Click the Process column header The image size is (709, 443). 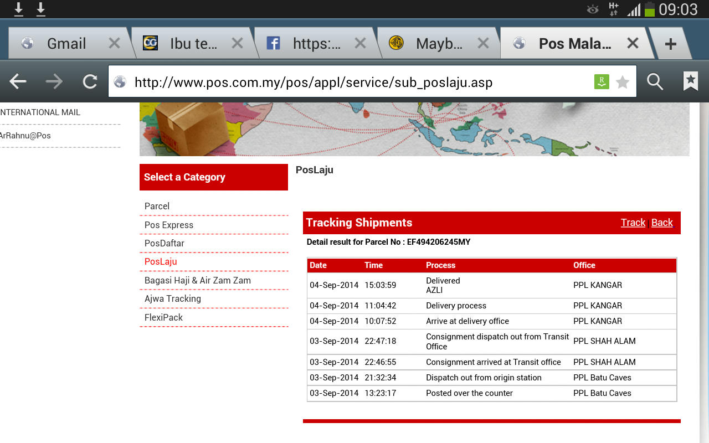coord(441,265)
